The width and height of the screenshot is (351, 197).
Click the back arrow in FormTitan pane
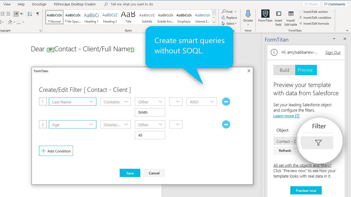click(x=274, y=52)
